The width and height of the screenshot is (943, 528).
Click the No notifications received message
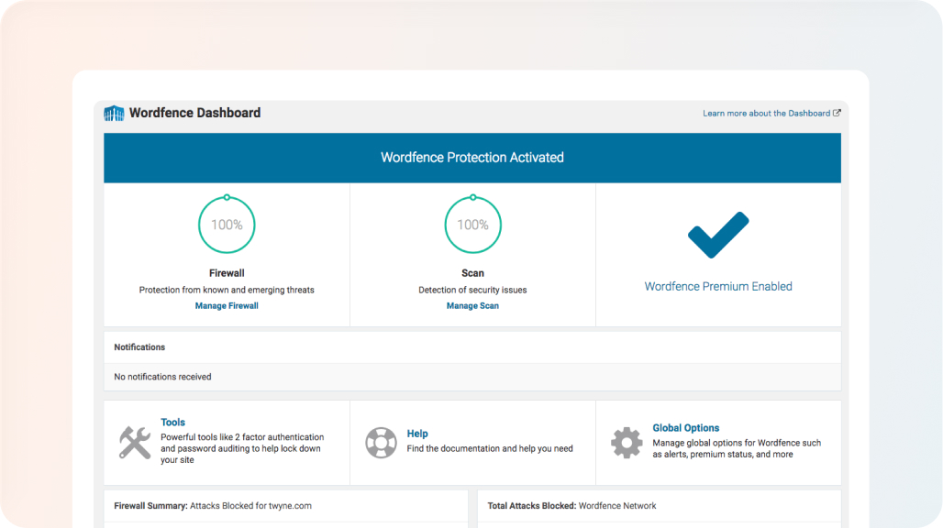pos(162,377)
